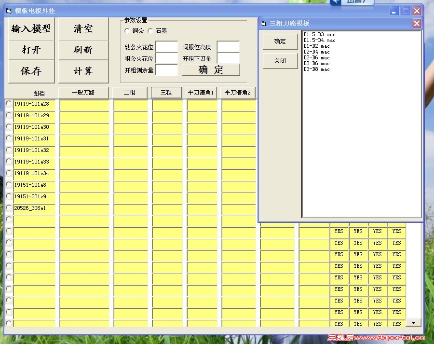Select D1.5-D4.mac in template list
The image size is (434, 344).
(x=319, y=41)
